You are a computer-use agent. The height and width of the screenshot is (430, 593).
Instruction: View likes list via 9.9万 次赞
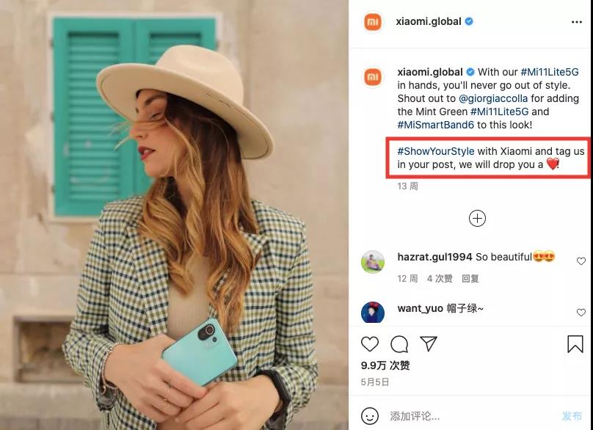(385, 365)
